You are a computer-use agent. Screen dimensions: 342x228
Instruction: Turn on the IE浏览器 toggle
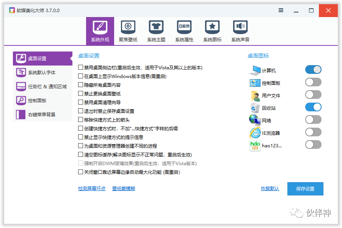[313, 132]
